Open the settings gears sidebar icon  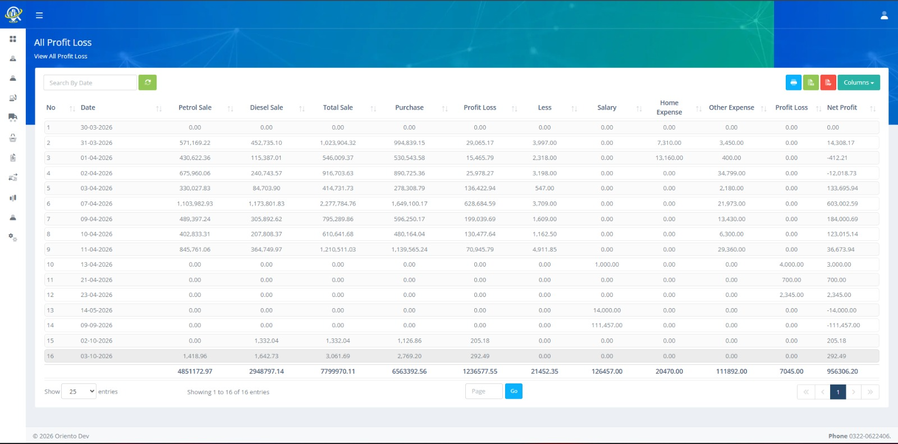pos(13,237)
